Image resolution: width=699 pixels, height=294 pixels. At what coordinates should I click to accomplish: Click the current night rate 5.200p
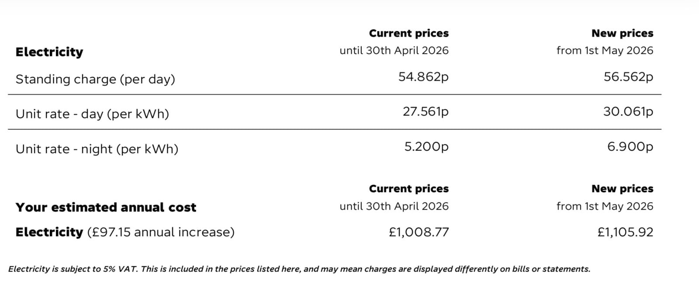pyautogui.click(x=426, y=146)
